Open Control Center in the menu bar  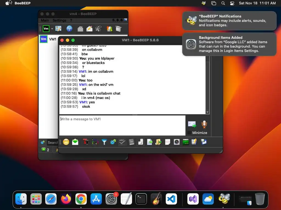click(232, 3)
